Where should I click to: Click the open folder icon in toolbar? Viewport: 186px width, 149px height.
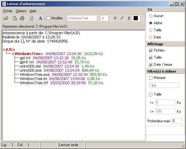click(x=6, y=18)
